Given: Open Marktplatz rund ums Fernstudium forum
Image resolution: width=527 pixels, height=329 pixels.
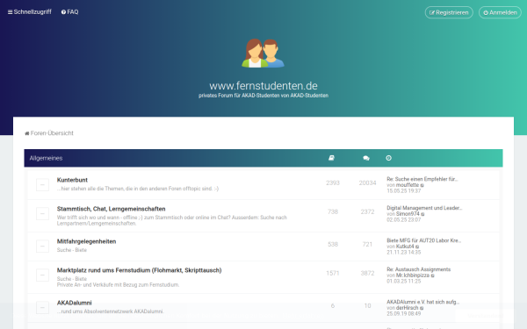Looking at the screenshot, I should (139, 270).
